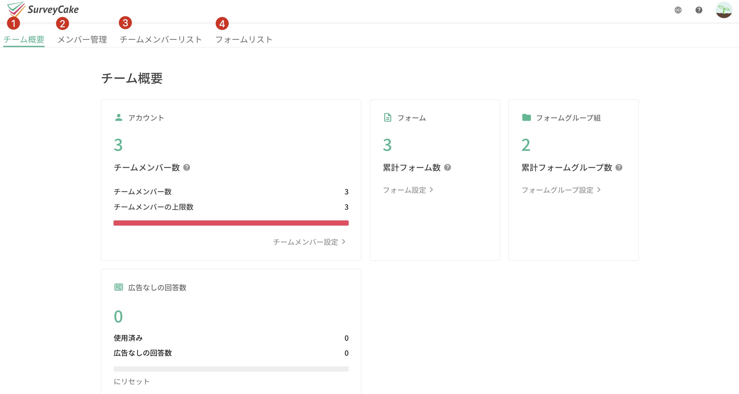Click the チームメンバーの上限数 row label
Screen dimensions: 739x394
pyautogui.click(x=154, y=207)
